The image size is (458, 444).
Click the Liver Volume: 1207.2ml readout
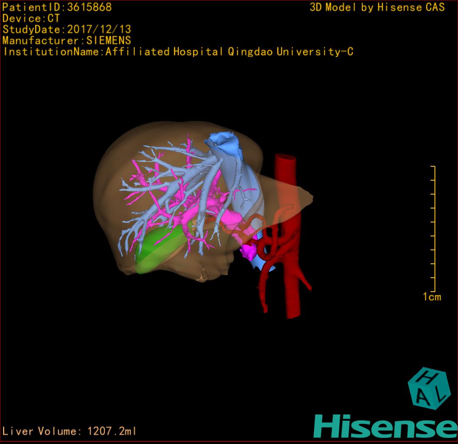pos(69,431)
